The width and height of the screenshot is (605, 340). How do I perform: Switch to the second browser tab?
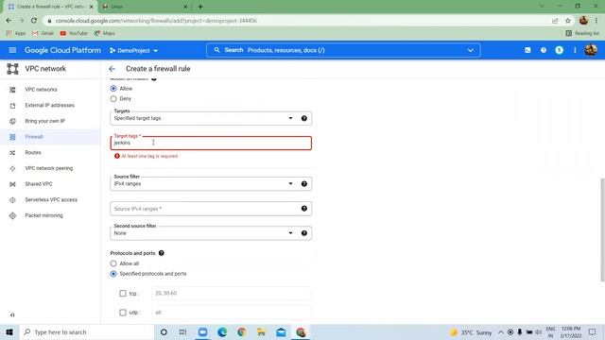(144, 7)
